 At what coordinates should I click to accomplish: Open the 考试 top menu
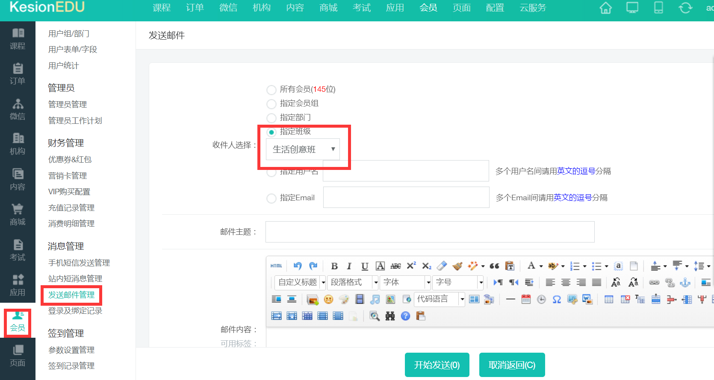pos(362,8)
